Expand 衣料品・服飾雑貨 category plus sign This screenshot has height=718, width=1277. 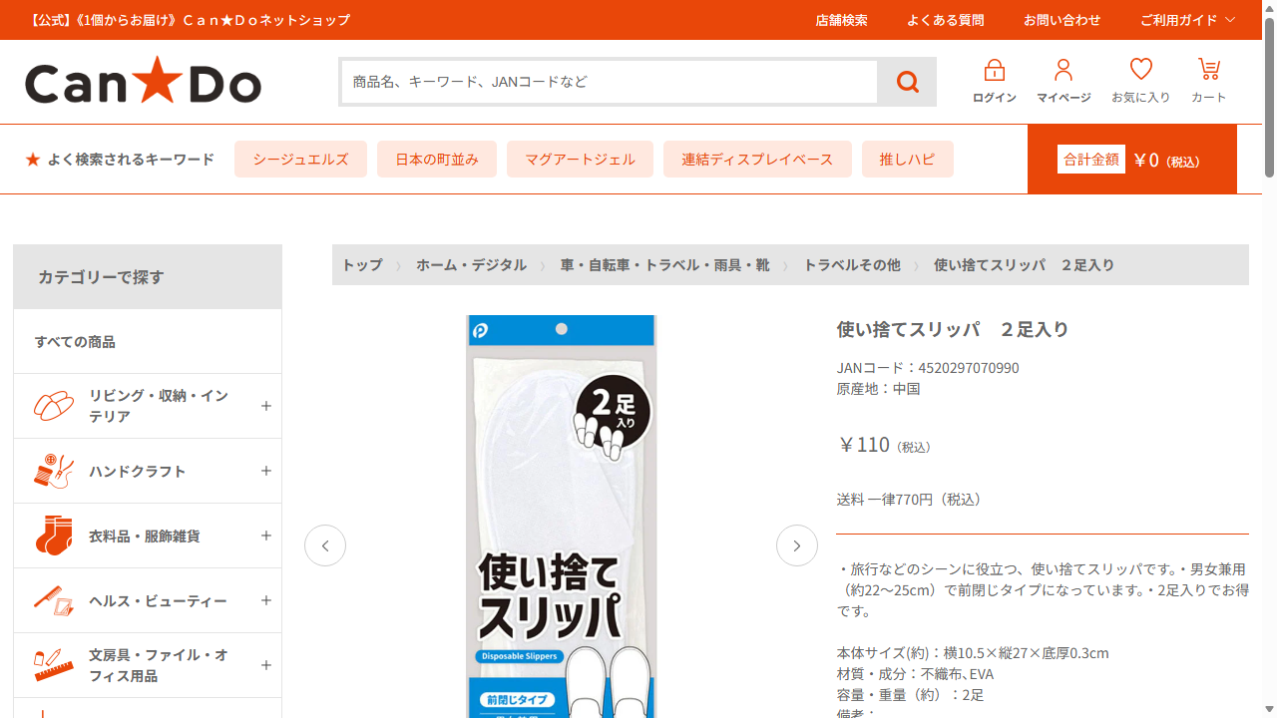pyautogui.click(x=266, y=536)
